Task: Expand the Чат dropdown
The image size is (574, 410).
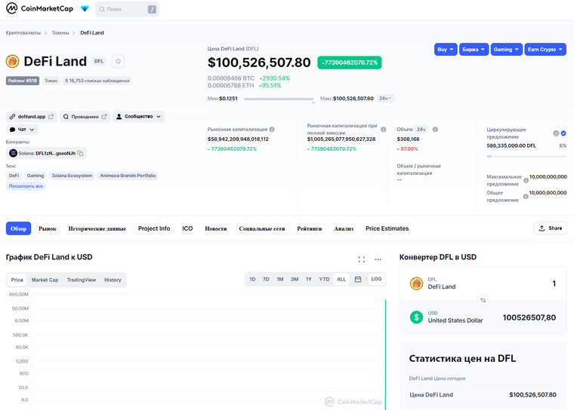Action: 22,130
